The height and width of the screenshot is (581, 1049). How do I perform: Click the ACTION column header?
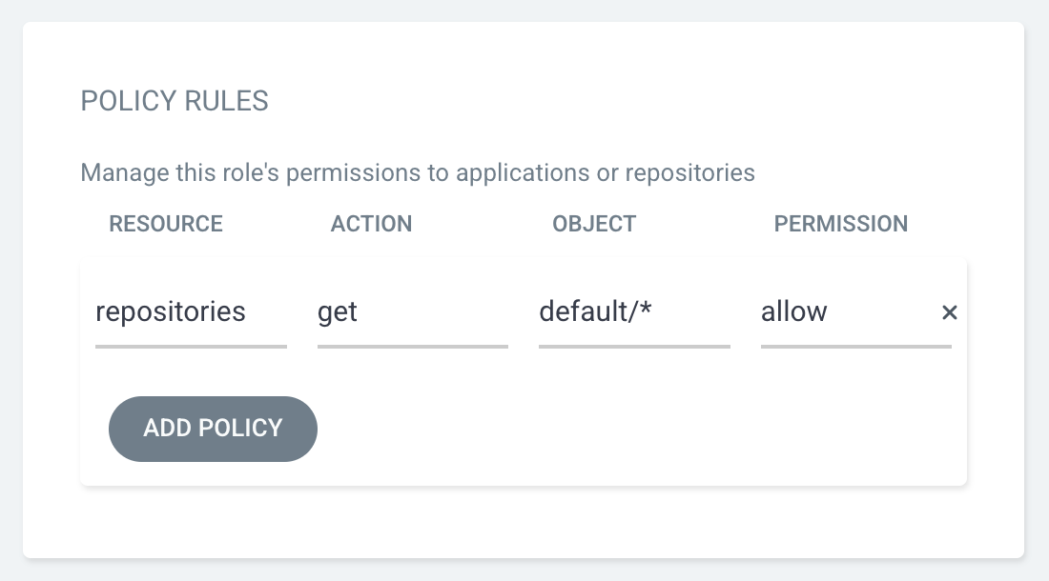[x=371, y=224]
